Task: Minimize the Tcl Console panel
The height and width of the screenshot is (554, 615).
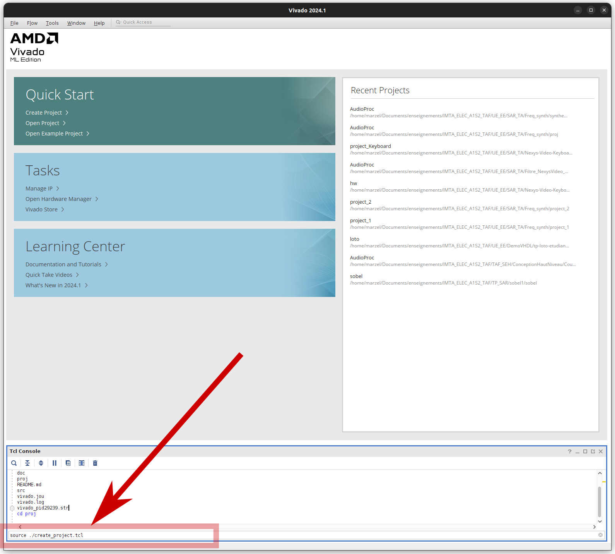Action: click(x=577, y=451)
